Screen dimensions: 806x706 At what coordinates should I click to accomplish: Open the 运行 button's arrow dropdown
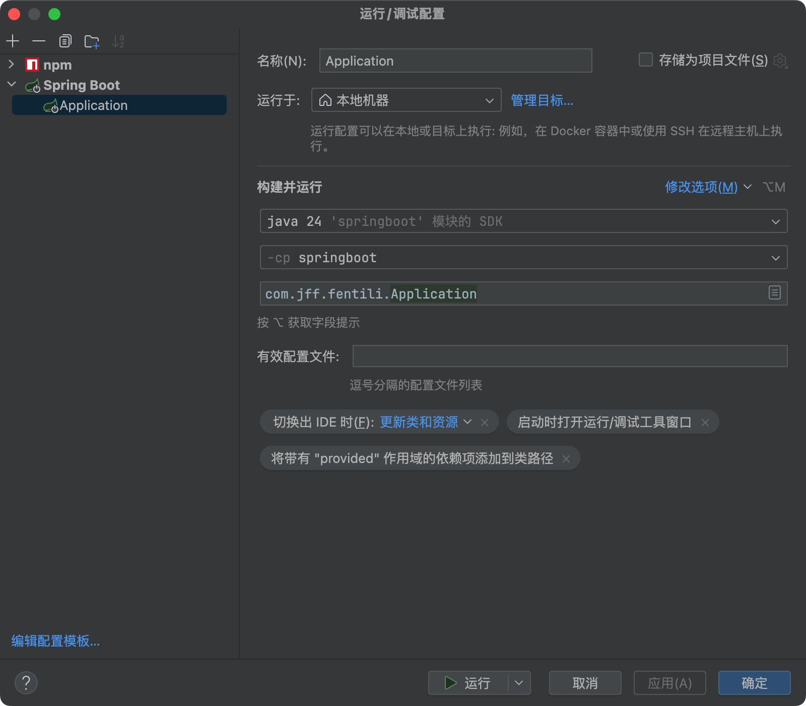519,683
